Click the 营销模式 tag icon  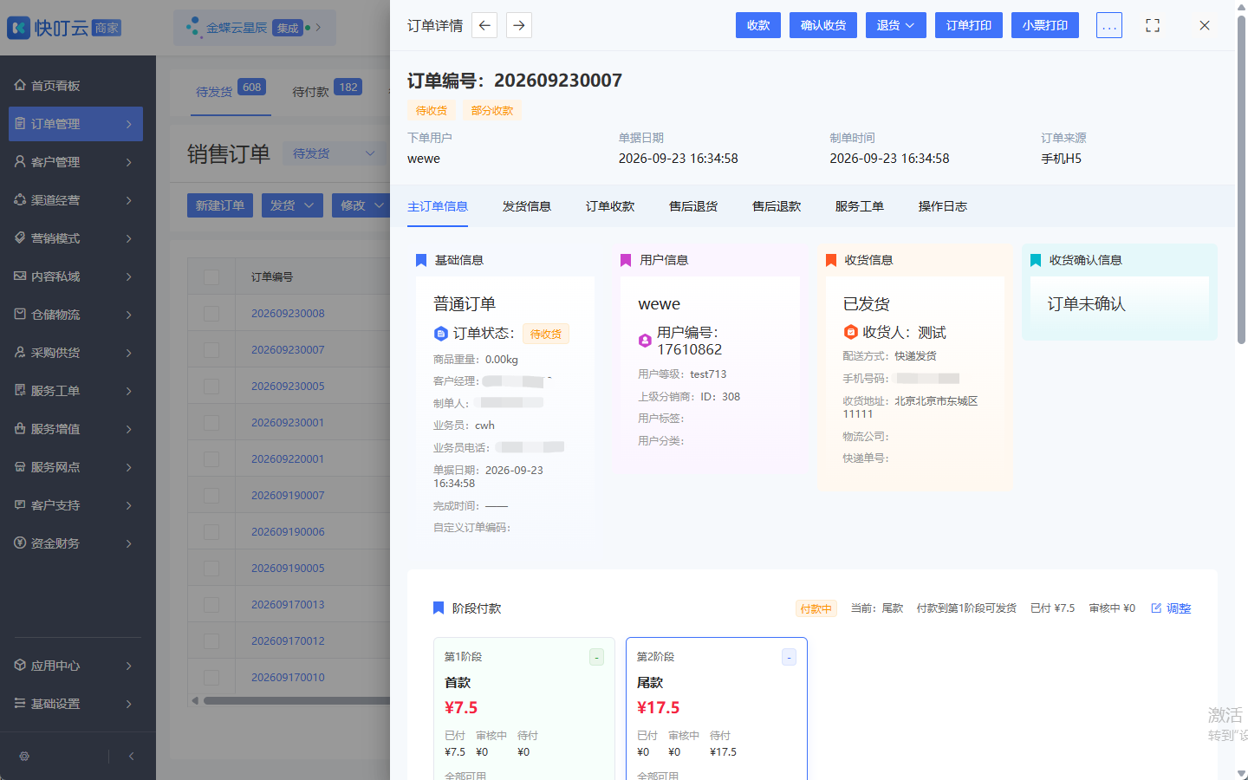point(20,237)
